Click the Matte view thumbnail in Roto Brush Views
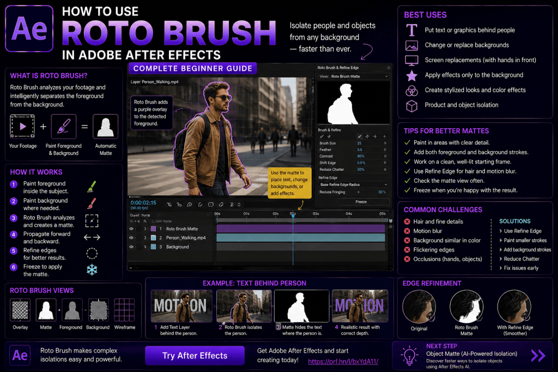 pyautogui.click(x=46, y=310)
